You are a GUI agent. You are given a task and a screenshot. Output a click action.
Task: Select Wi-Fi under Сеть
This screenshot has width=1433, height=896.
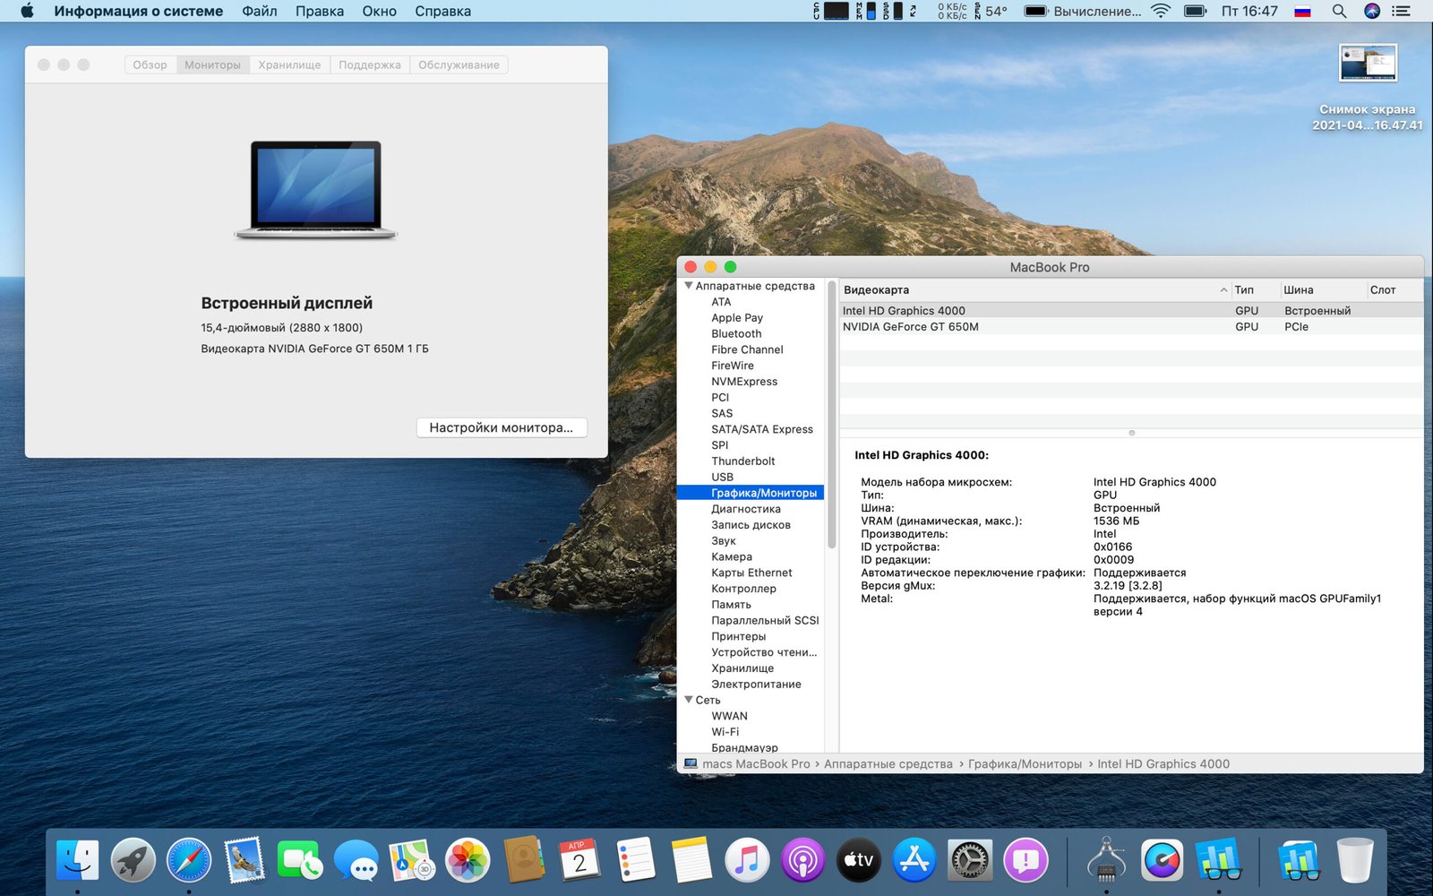click(x=725, y=732)
